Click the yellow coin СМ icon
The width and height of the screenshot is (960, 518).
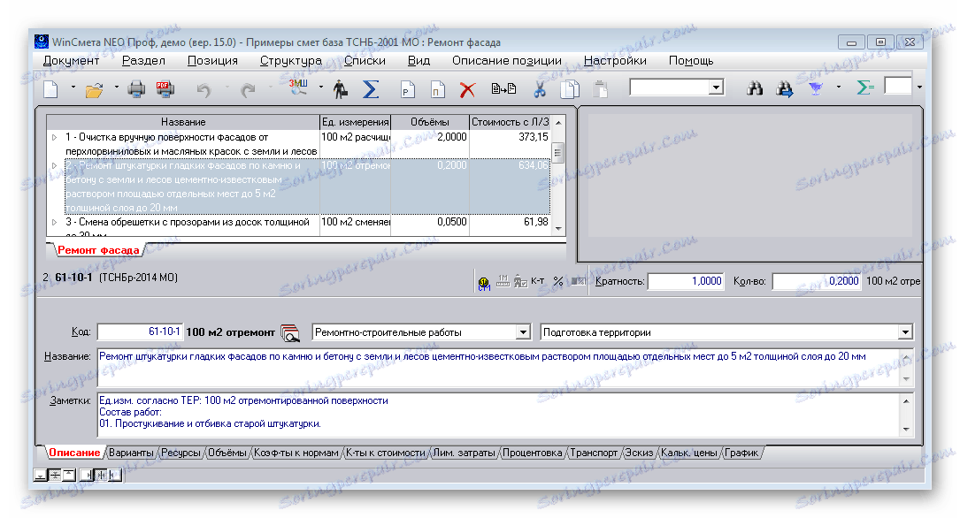click(x=484, y=283)
